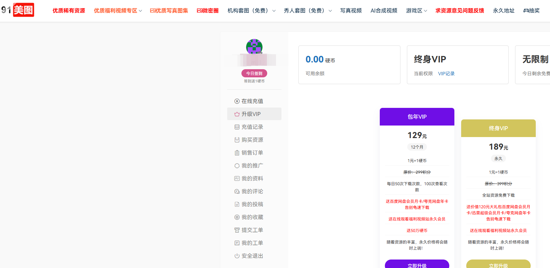Click the 安全退出 power icon

coord(237,256)
